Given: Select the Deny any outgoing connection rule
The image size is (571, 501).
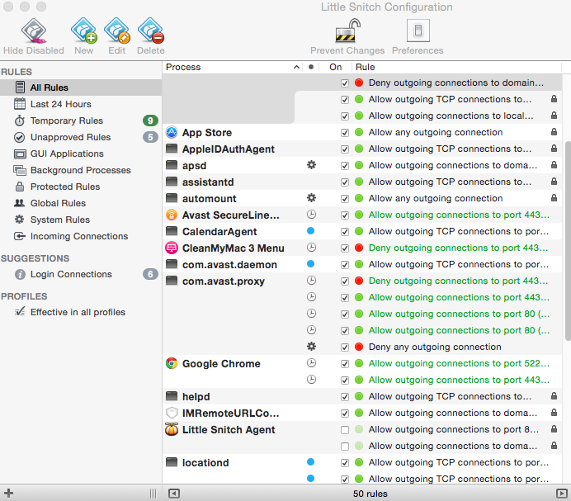Looking at the screenshot, I should [x=435, y=347].
